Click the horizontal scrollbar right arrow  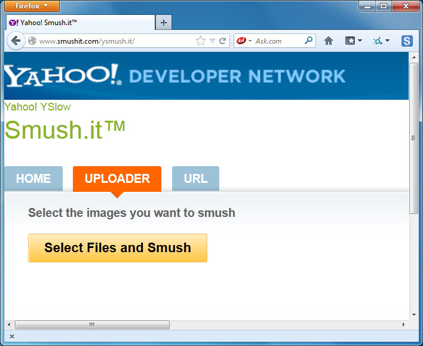(403, 324)
